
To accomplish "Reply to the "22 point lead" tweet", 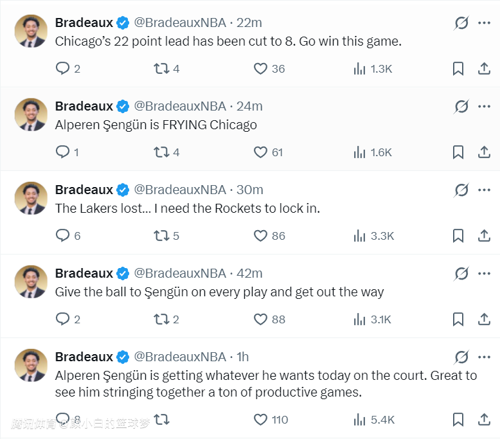I will 62,69.
